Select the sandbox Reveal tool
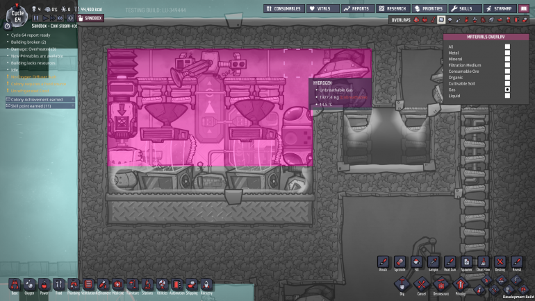Screen dimensions: 535x301 tap(516, 262)
